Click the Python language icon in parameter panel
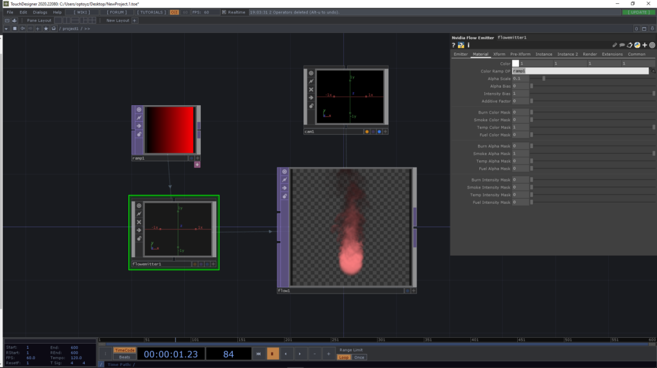657x368 pixels. tap(637, 46)
